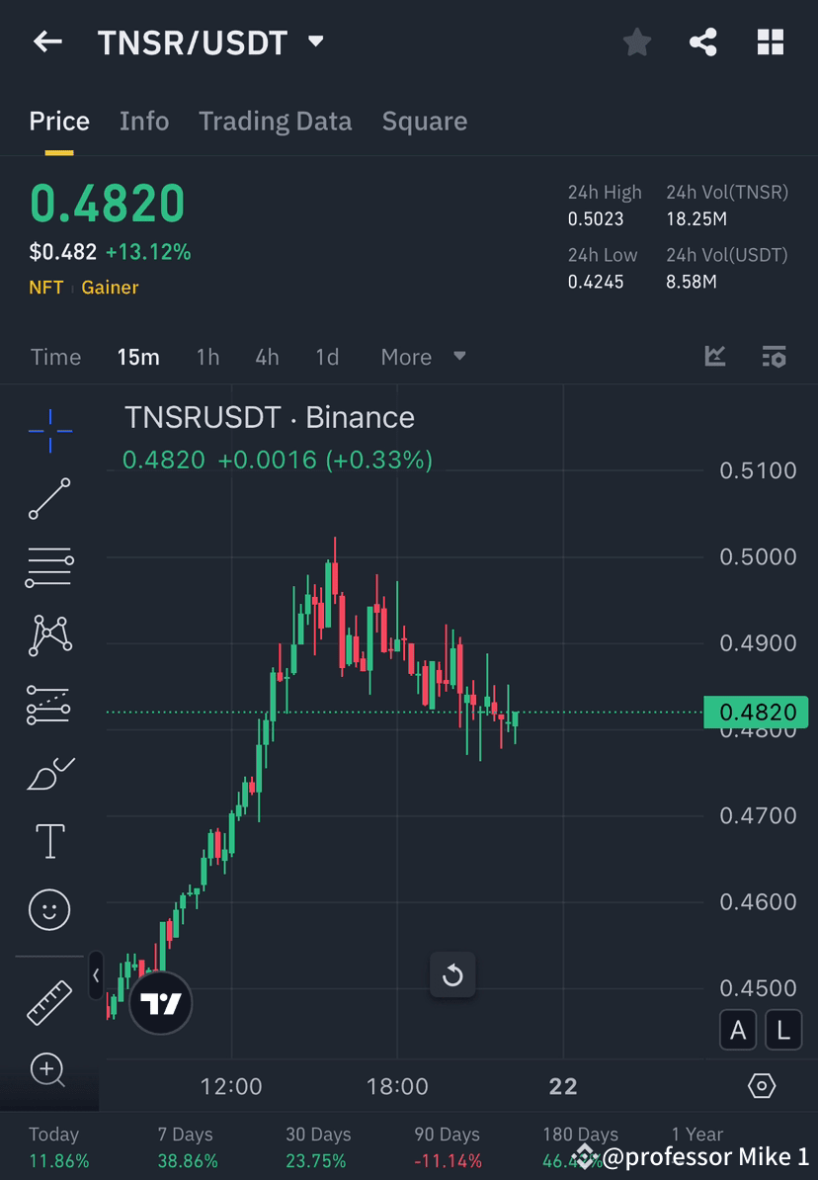
Task: Switch to the Trading Data tab
Action: coord(275,121)
